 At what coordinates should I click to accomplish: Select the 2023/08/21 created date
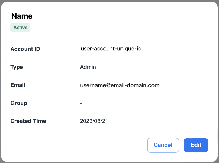[x=94, y=121]
